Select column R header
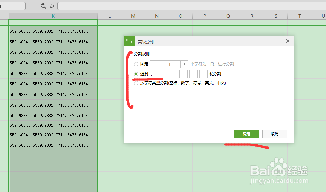Viewport: 326px width, 192px height. (252, 16)
